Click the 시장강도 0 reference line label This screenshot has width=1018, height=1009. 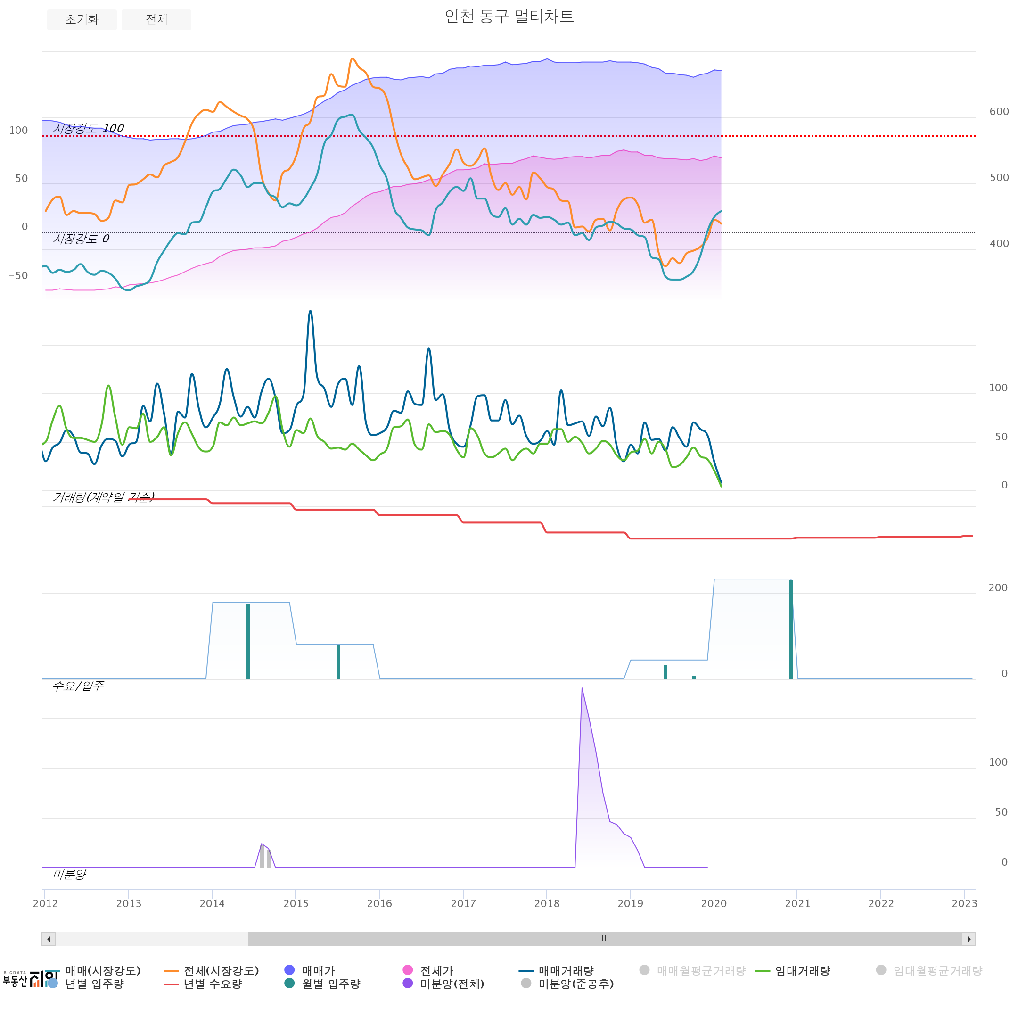(x=81, y=239)
